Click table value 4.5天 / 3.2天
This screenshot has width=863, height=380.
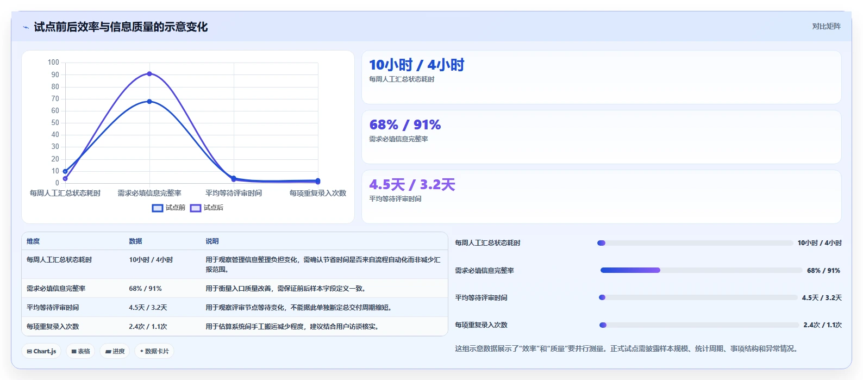point(148,308)
